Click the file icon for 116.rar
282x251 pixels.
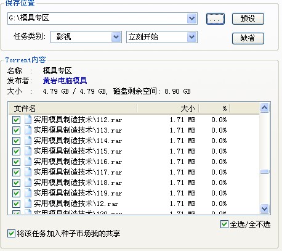coord(28,162)
